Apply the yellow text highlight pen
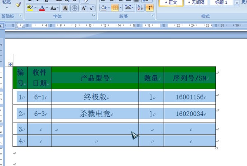 click(x=30, y=8)
